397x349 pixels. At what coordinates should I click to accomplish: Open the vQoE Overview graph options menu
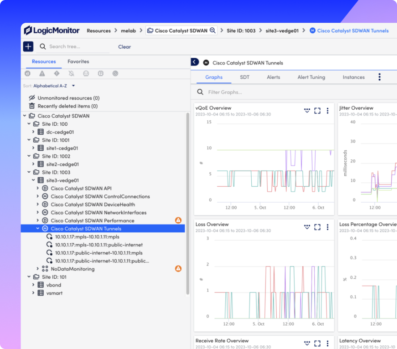[x=328, y=111]
